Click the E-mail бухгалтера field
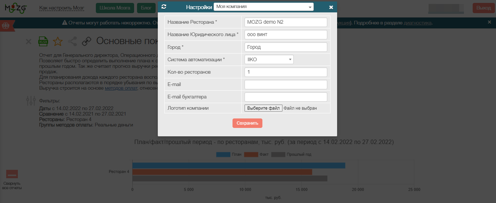Viewport: 496px width, 203px height. 286,97
